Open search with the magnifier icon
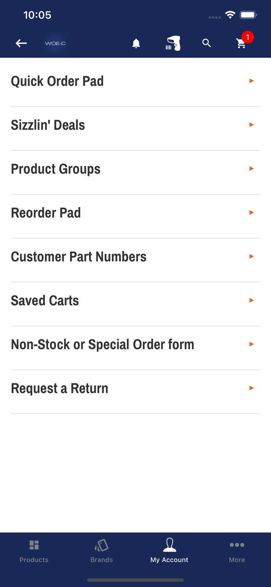Screen dimensions: 271x587 point(207,43)
